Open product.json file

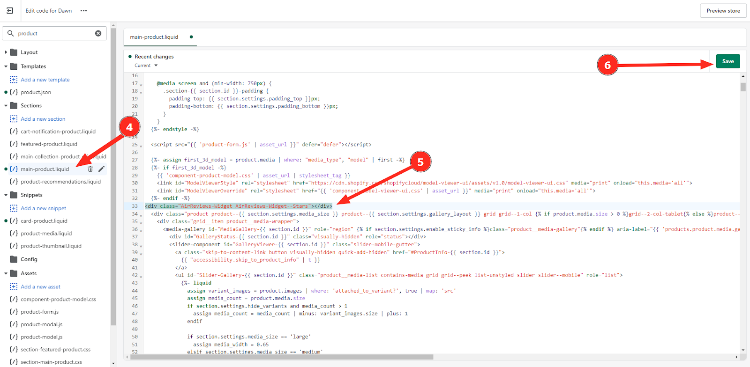click(x=36, y=92)
